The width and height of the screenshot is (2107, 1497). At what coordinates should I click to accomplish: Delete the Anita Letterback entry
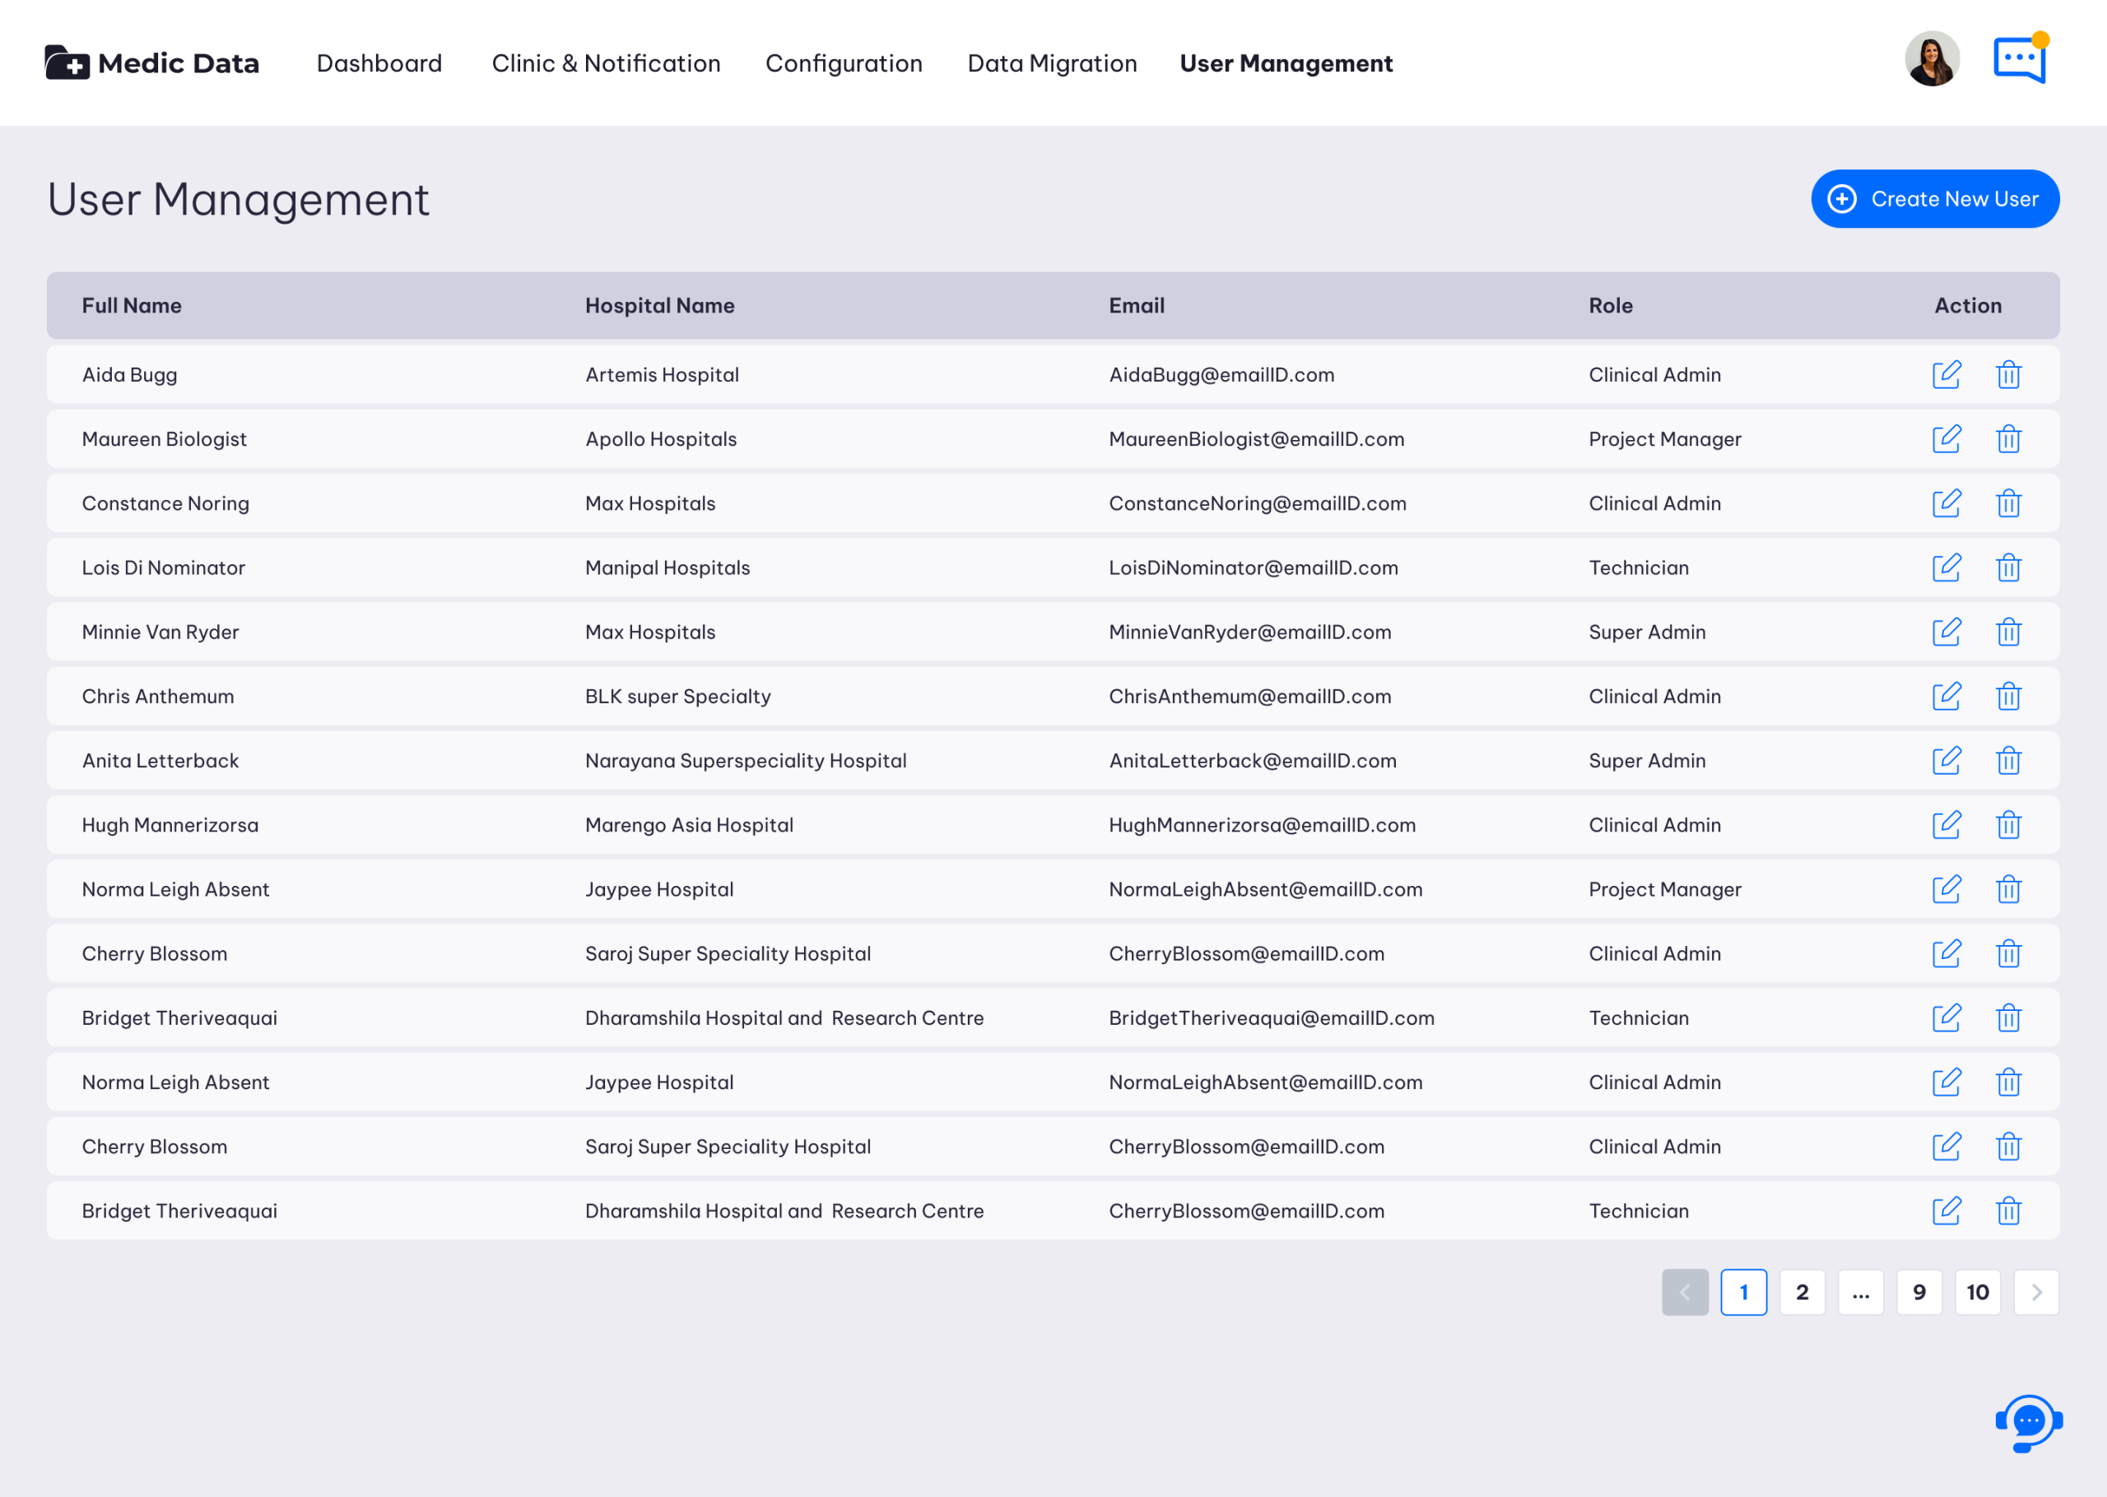[x=2008, y=761]
